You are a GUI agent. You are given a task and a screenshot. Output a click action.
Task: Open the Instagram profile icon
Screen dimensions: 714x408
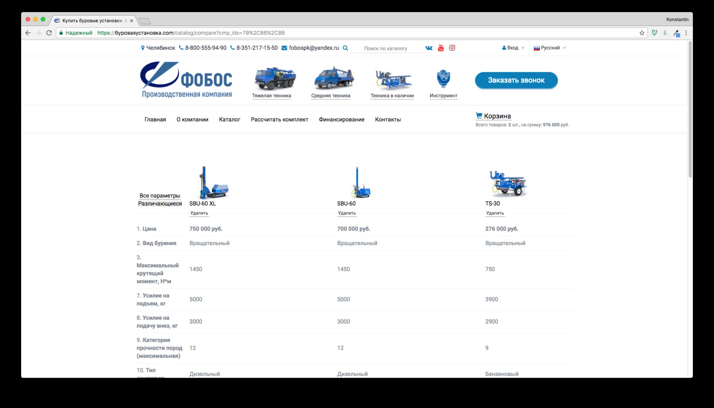[x=452, y=48]
